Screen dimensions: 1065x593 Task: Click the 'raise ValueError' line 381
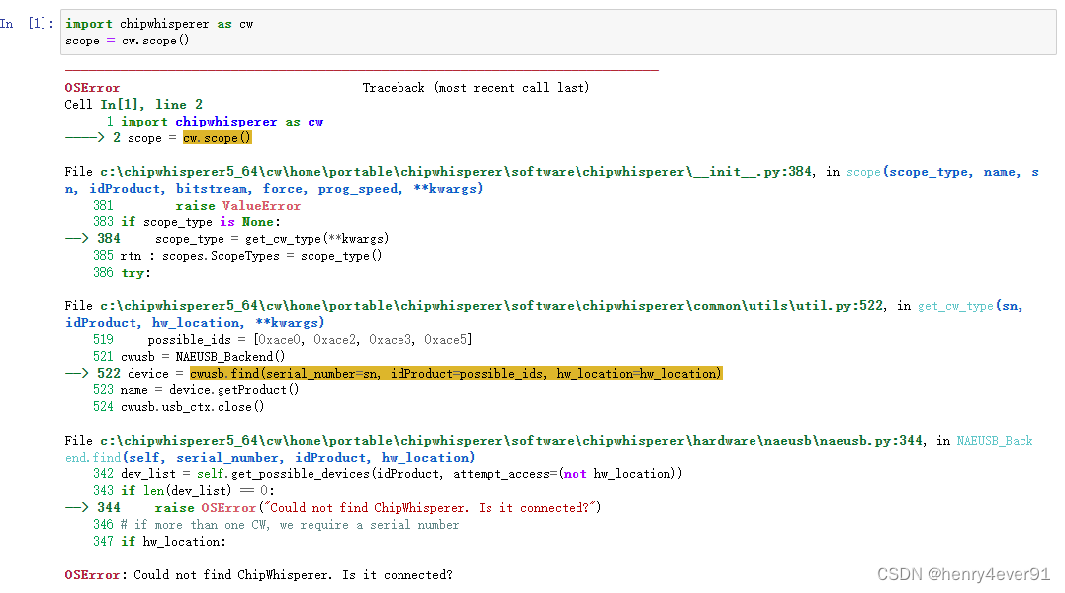pos(237,206)
